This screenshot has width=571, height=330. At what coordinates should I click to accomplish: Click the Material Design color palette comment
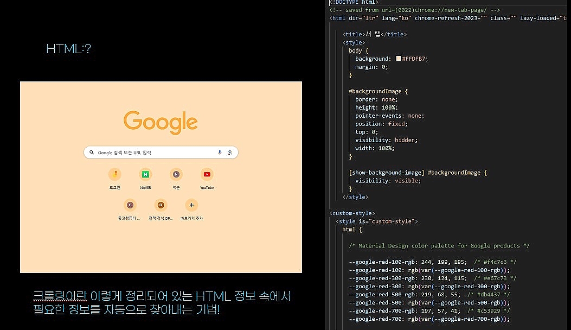[x=439, y=245]
